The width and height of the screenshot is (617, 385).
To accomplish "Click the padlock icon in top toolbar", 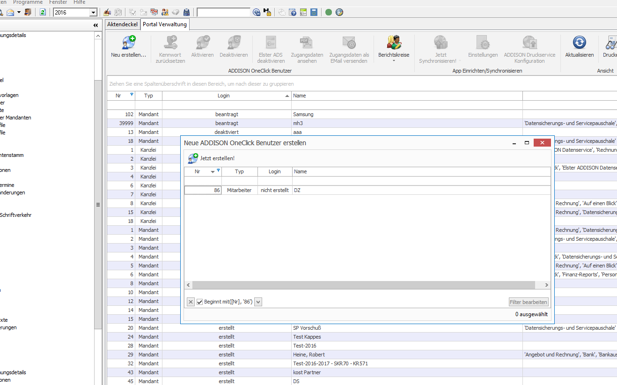I will [x=267, y=12].
